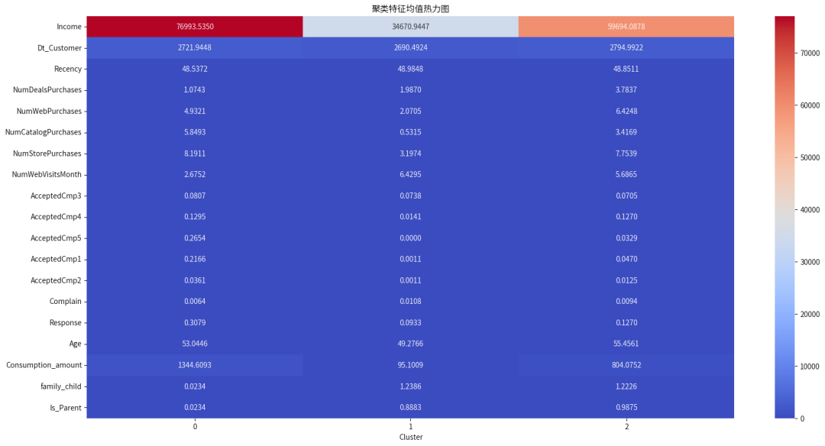Select the Age value 55.4561
The width and height of the screenshot is (825, 446).
coord(626,344)
